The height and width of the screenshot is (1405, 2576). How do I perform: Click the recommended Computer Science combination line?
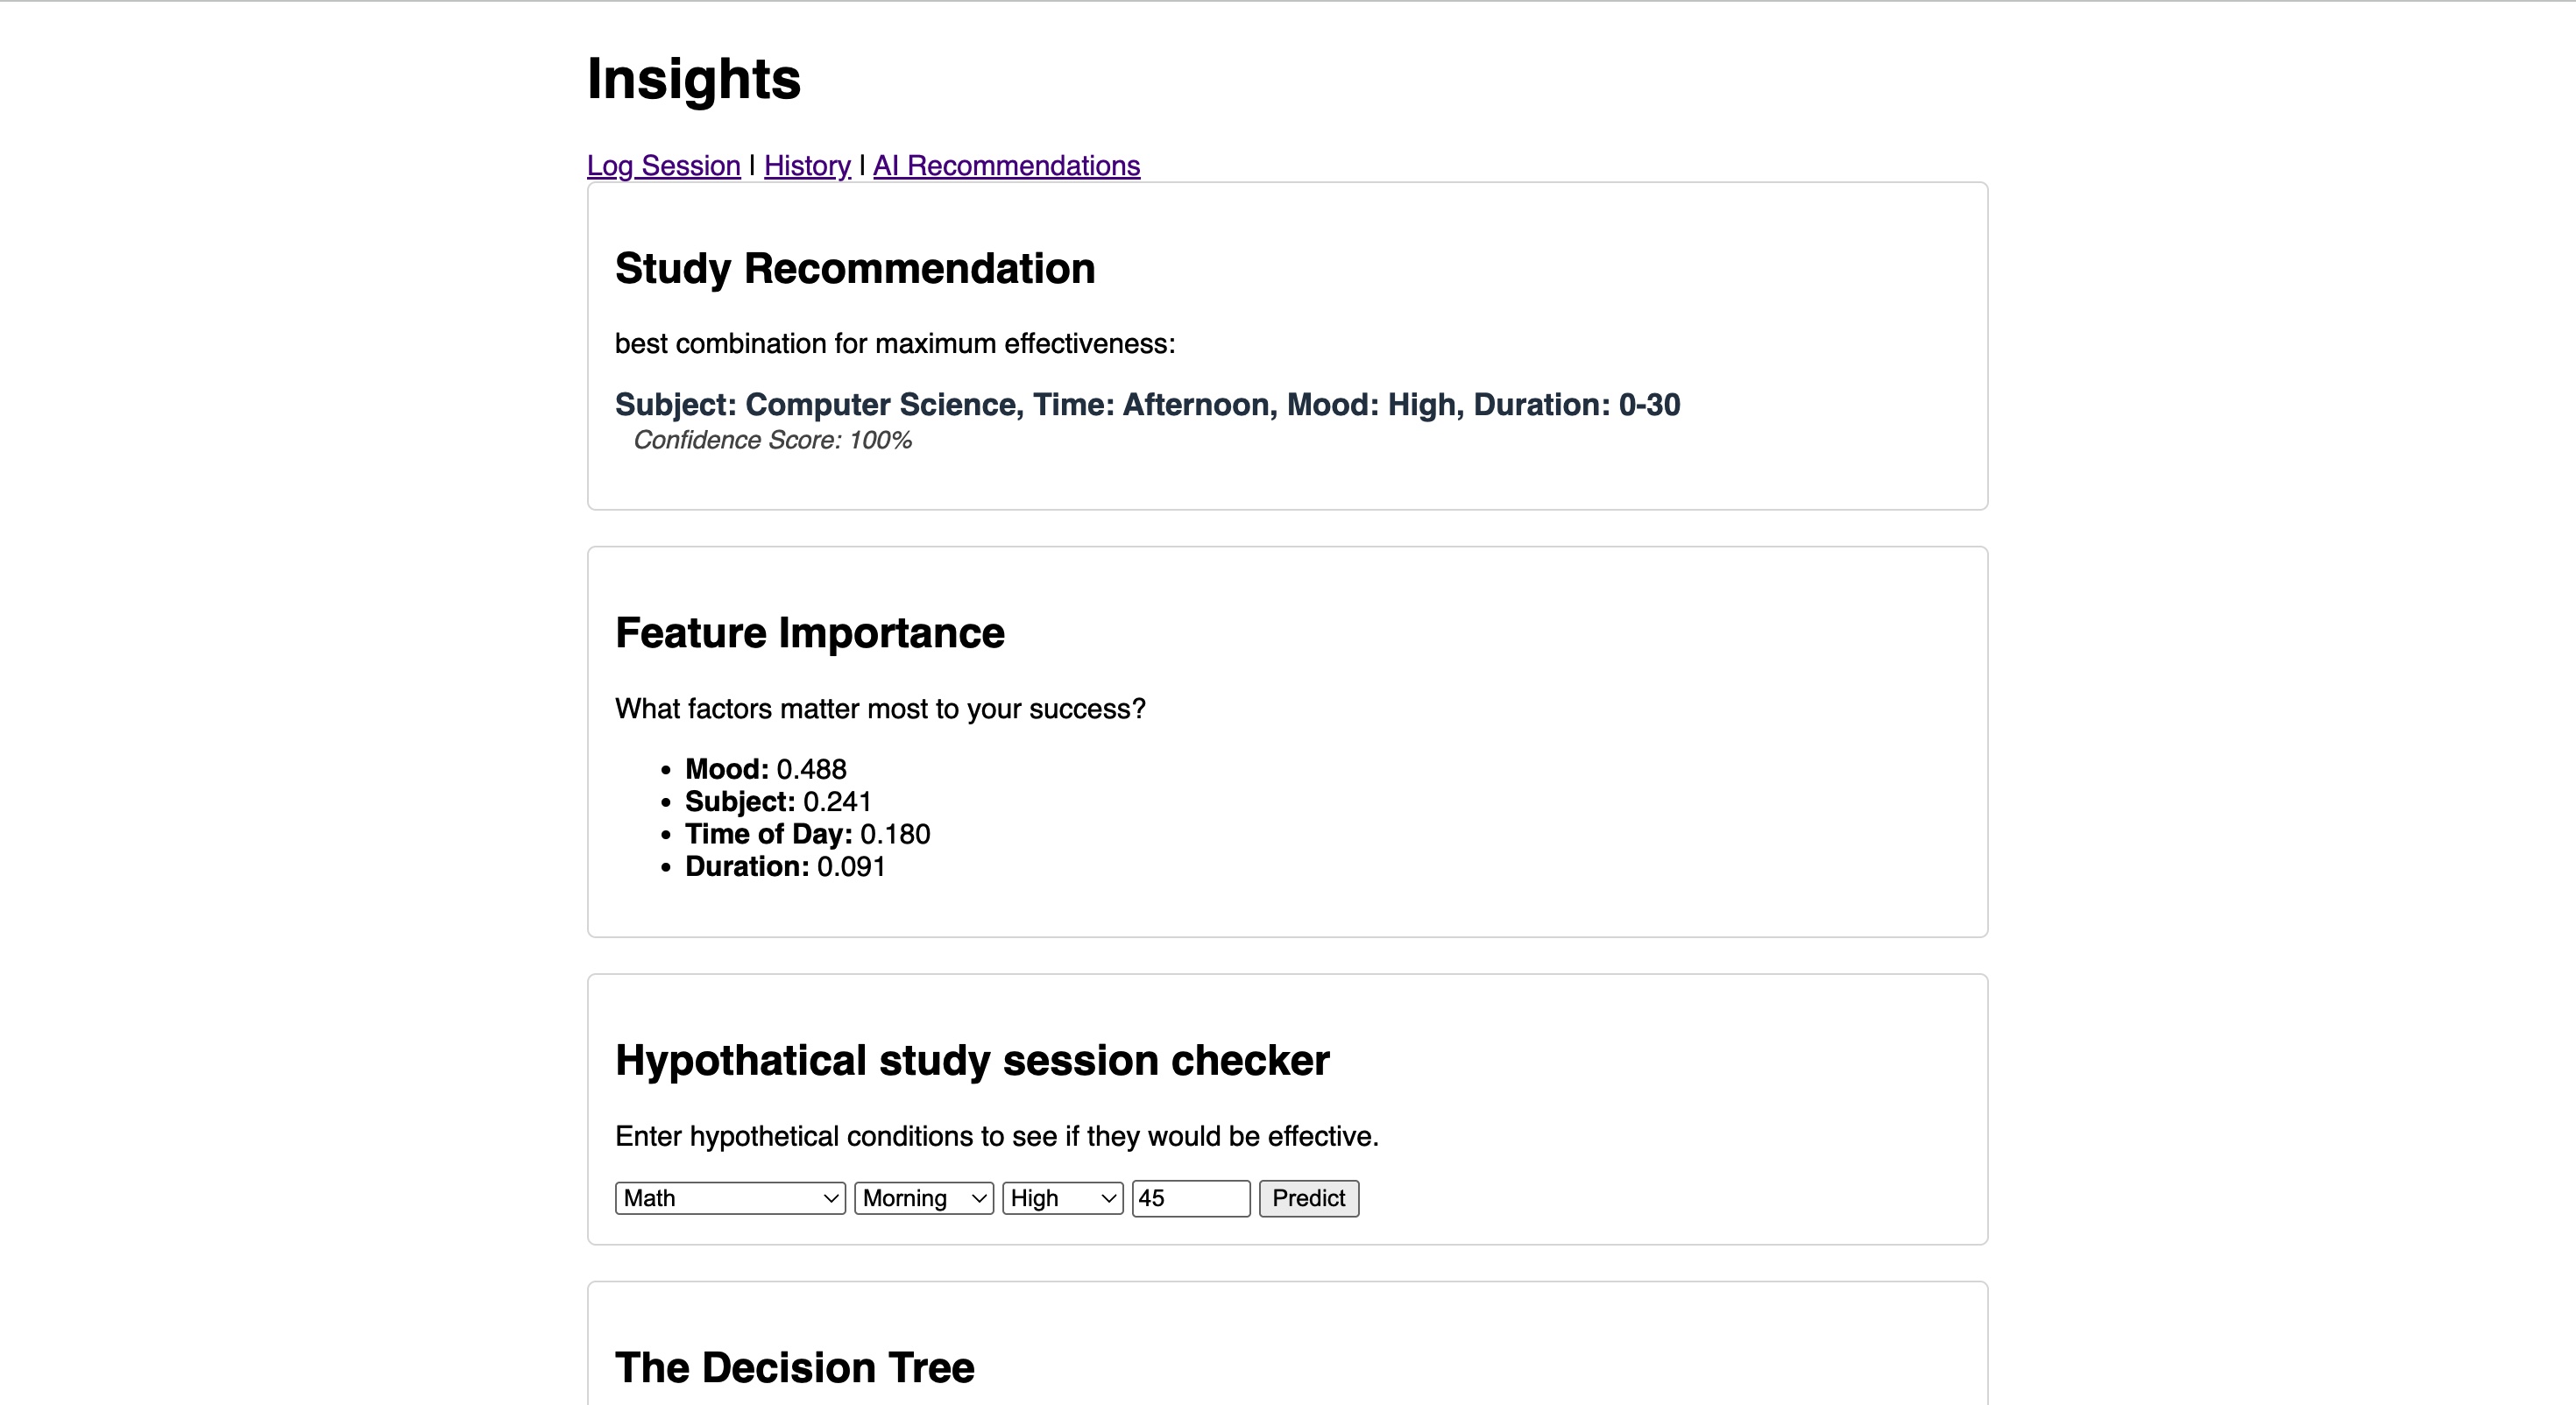tap(1147, 405)
